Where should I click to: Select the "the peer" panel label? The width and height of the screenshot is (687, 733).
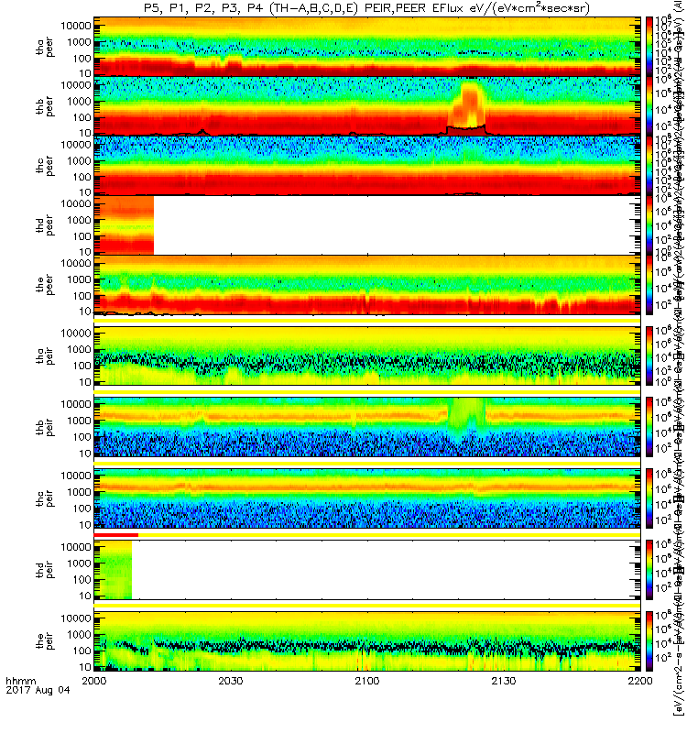coord(45,285)
